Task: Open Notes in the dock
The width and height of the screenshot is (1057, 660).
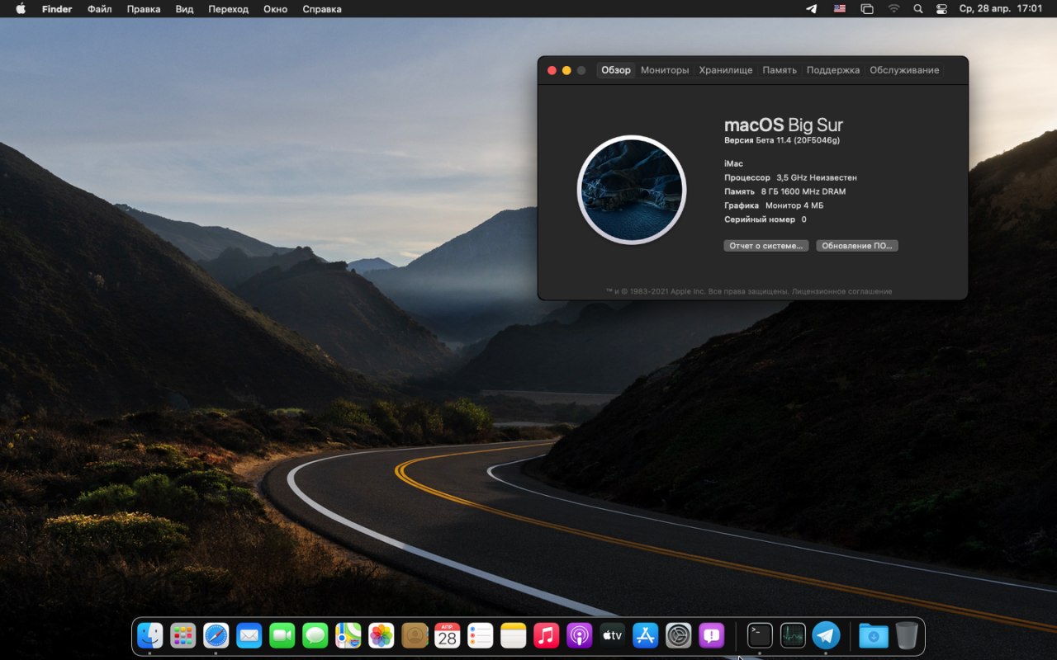Action: coord(514,635)
